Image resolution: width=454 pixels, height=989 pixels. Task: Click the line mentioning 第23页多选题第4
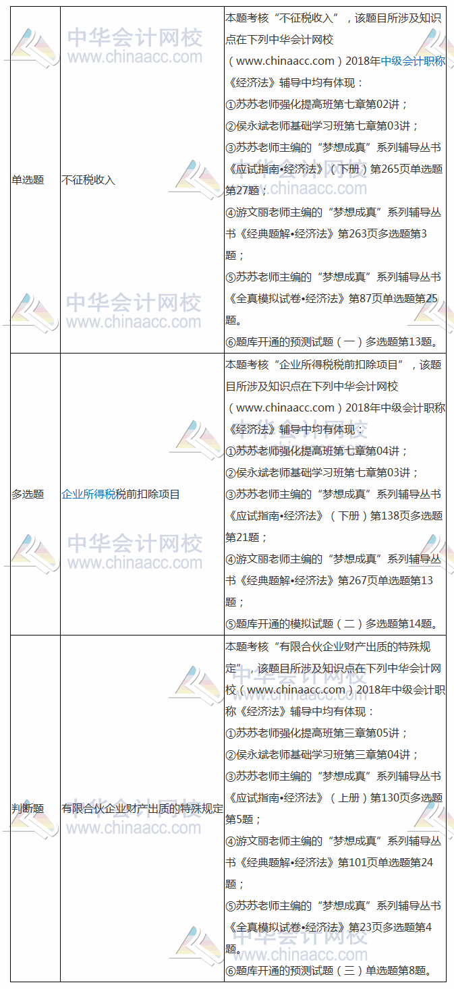(x=329, y=928)
